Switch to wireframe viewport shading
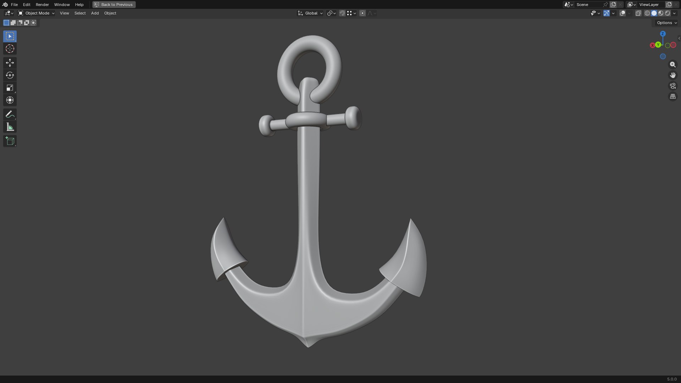681x383 pixels. (647, 13)
